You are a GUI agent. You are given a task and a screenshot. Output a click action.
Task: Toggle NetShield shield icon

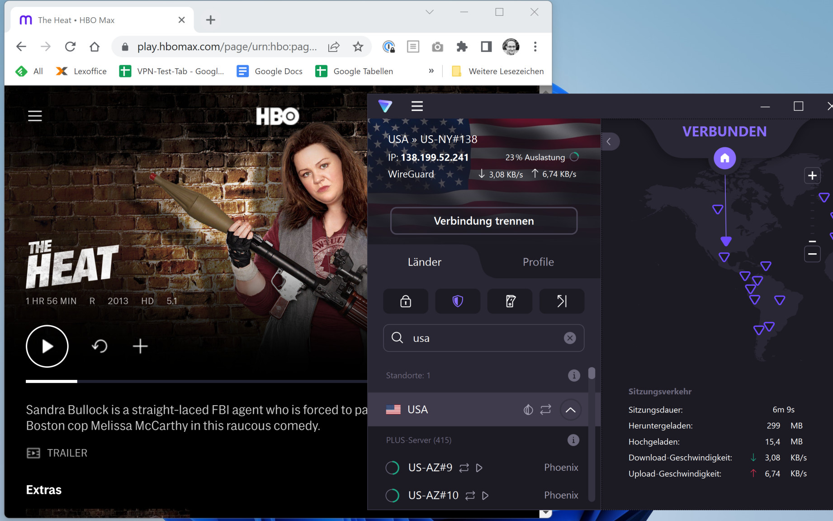[x=458, y=301]
